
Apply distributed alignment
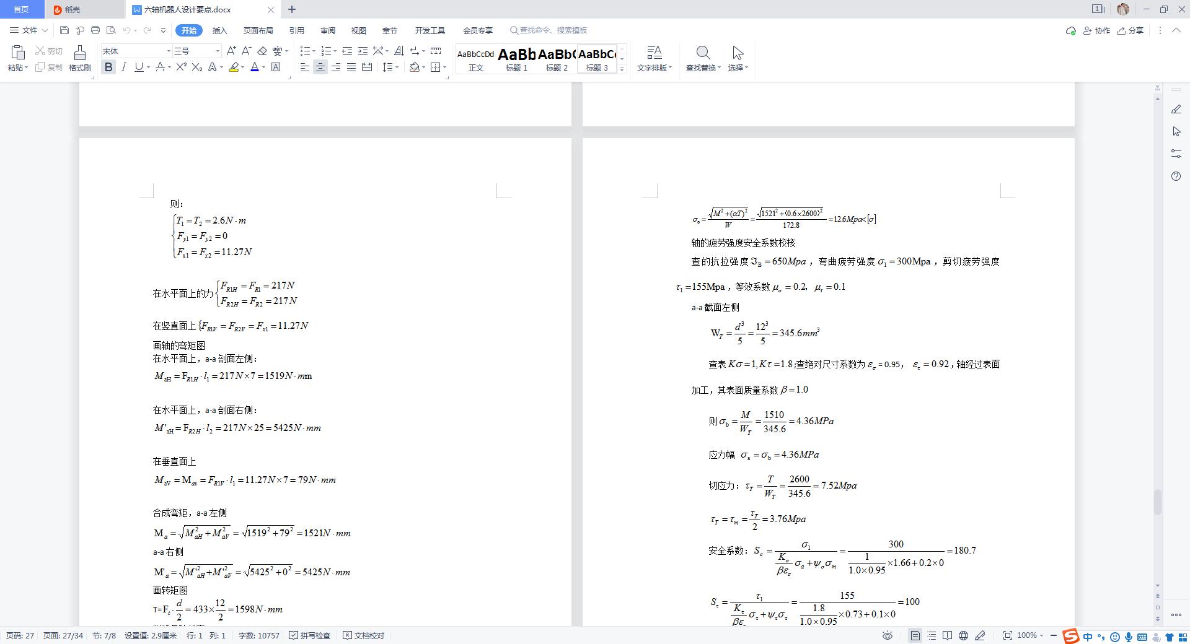pyautogui.click(x=367, y=67)
